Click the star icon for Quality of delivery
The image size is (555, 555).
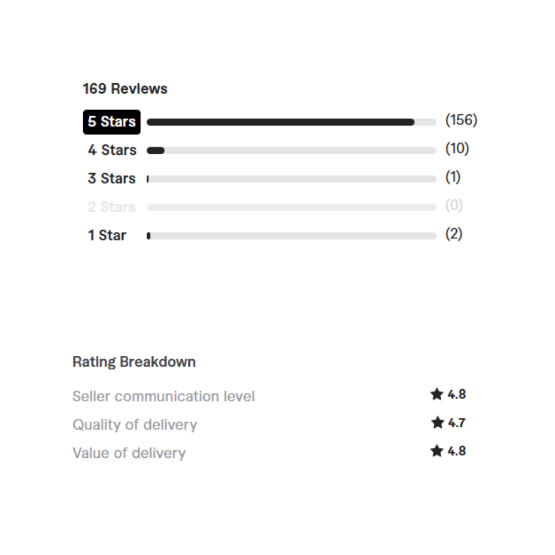[437, 423]
